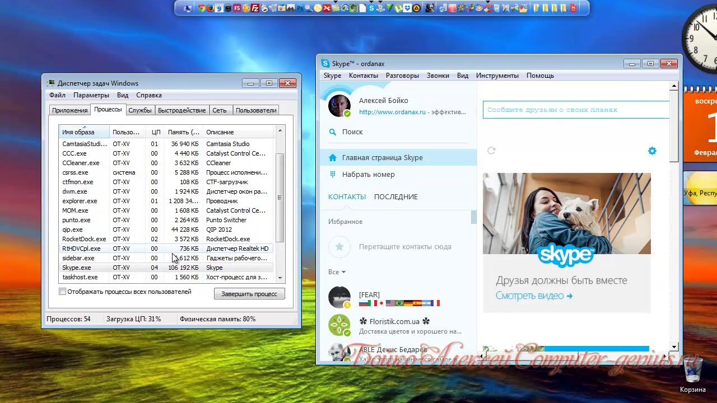Screen dimensions: 717x403
Task: Click Skype dial number phone icon
Action: pos(333,175)
